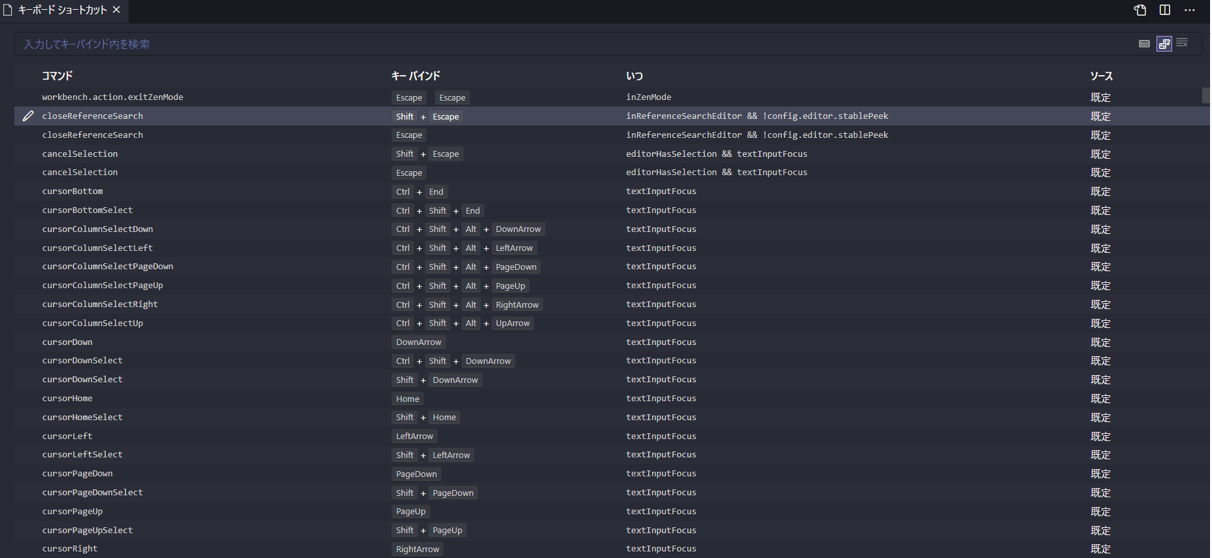Click 既定 source in workbench.action.exitZenMode row
The width and height of the screenshot is (1212, 558).
click(x=1100, y=97)
